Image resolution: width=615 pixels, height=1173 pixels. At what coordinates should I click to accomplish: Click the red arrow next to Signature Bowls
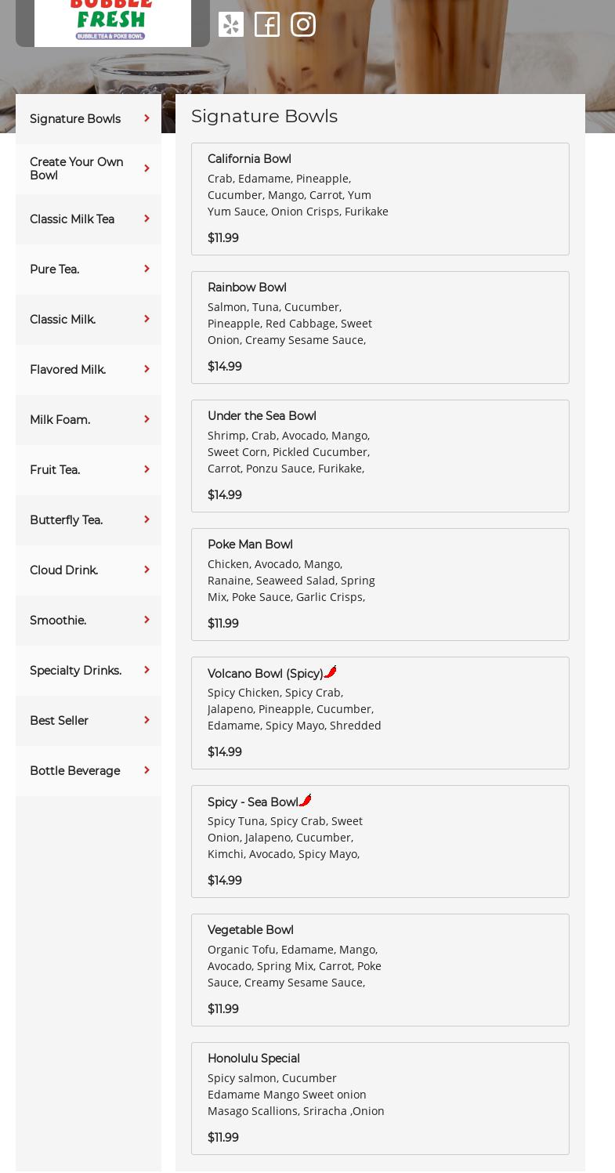point(147,118)
